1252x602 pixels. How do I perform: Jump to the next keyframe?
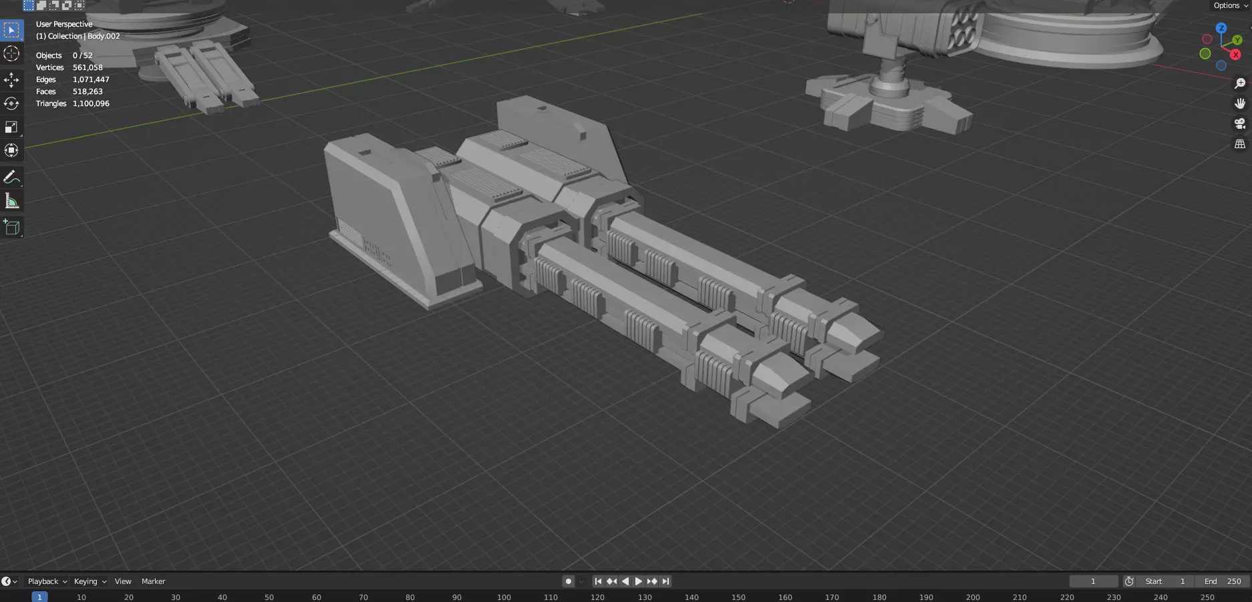pos(652,581)
